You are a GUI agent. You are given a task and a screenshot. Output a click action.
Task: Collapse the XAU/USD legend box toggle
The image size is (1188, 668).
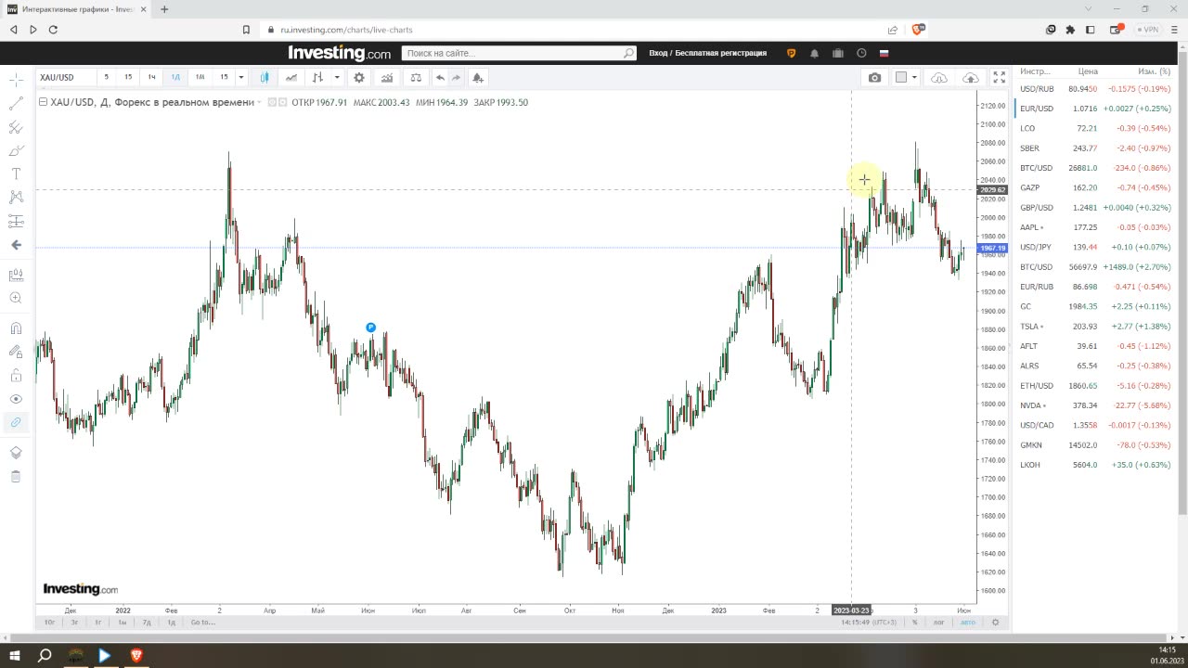[x=43, y=102]
